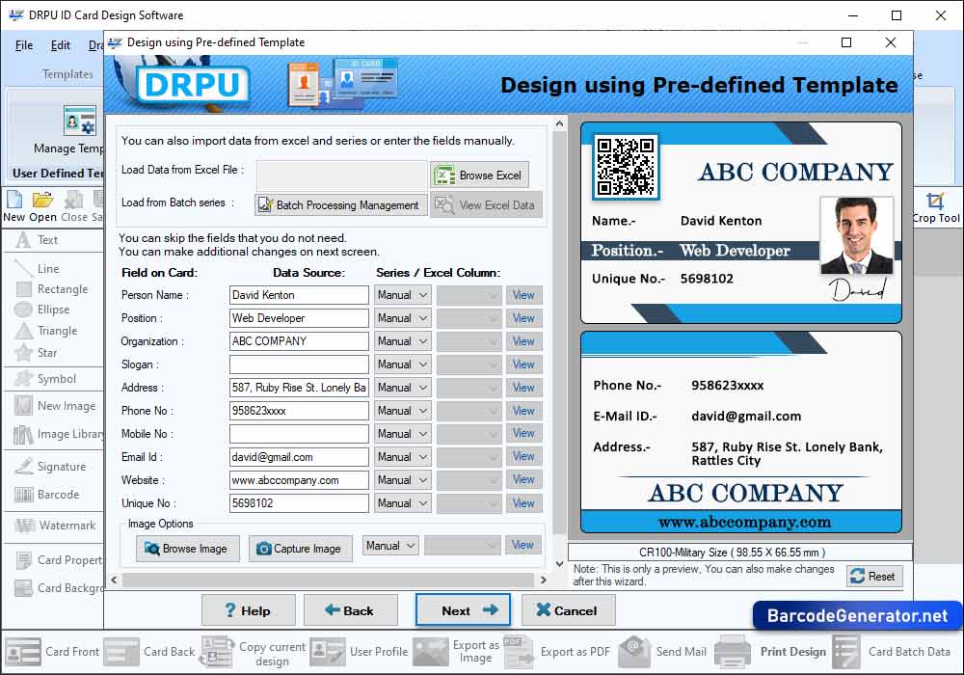Click the Capture Image button

[x=301, y=549]
